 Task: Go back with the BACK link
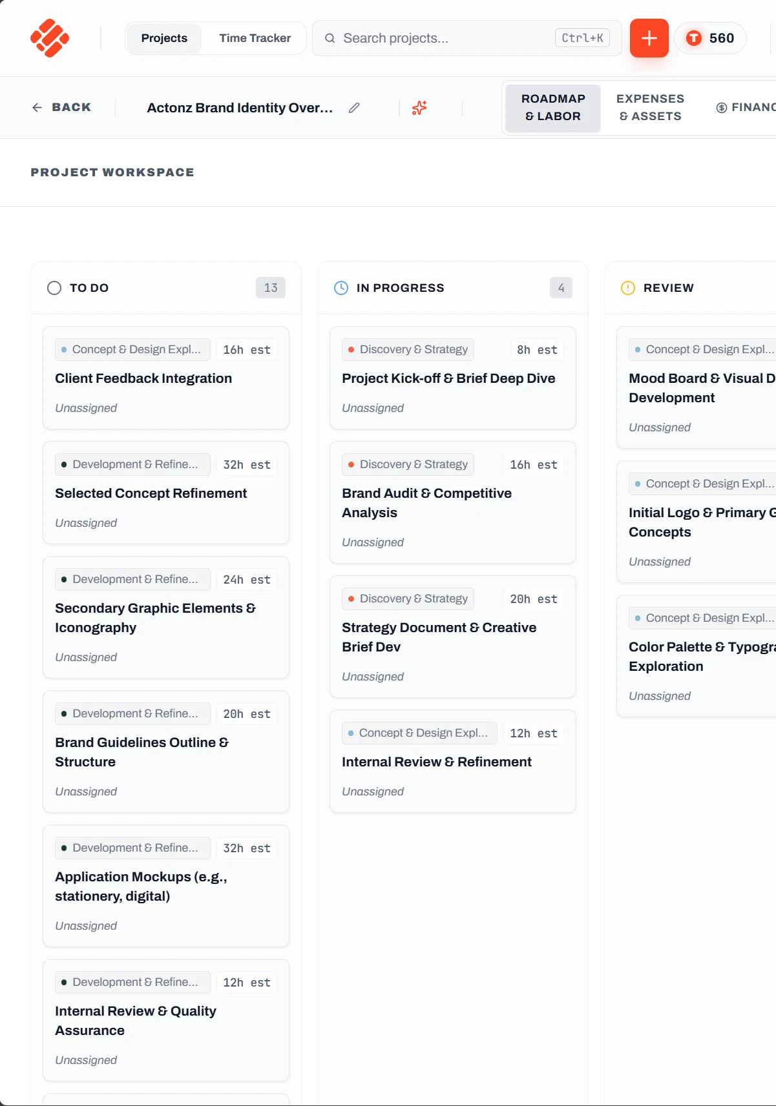62,107
